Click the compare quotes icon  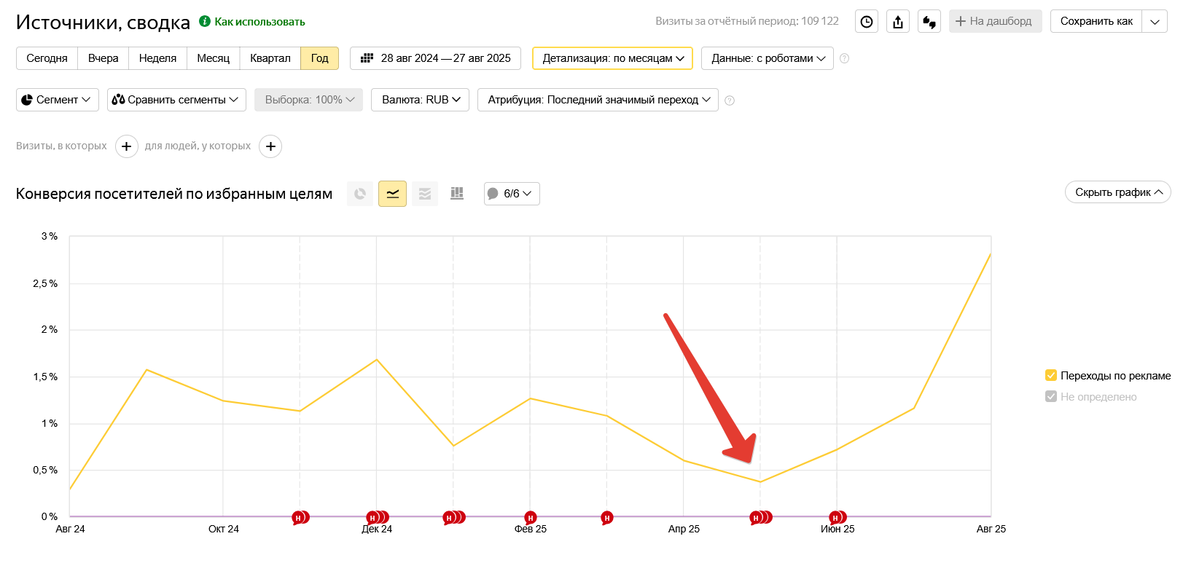tap(929, 22)
